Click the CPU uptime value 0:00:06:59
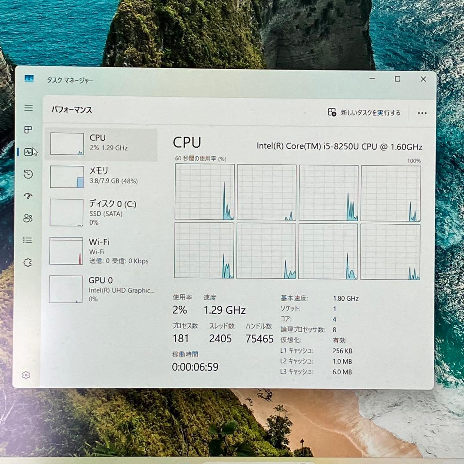The image size is (464, 464). (195, 367)
